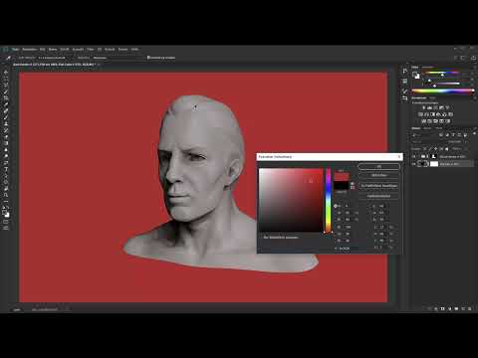This screenshot has width=478, height=358.
Task: Click the Levels adjustment icon
Action: tap(429, 107)
